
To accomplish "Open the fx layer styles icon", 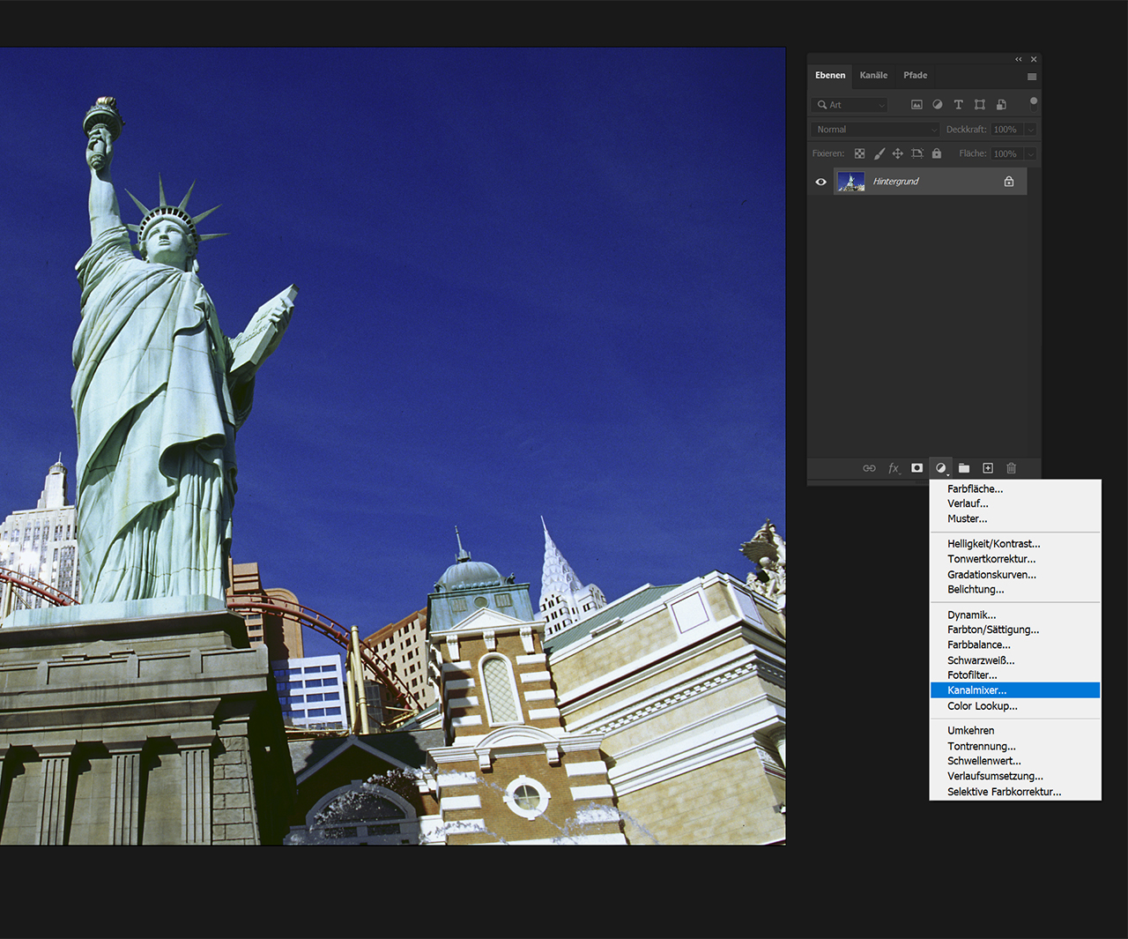I will pos(894,468).
